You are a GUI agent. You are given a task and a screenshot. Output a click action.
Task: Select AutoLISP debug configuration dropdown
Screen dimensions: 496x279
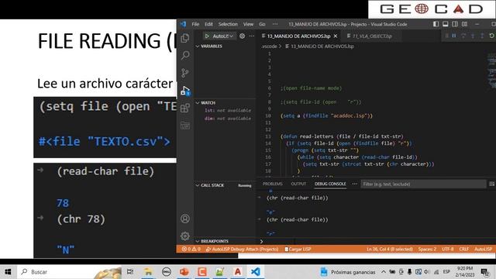(x=222, y=36)
